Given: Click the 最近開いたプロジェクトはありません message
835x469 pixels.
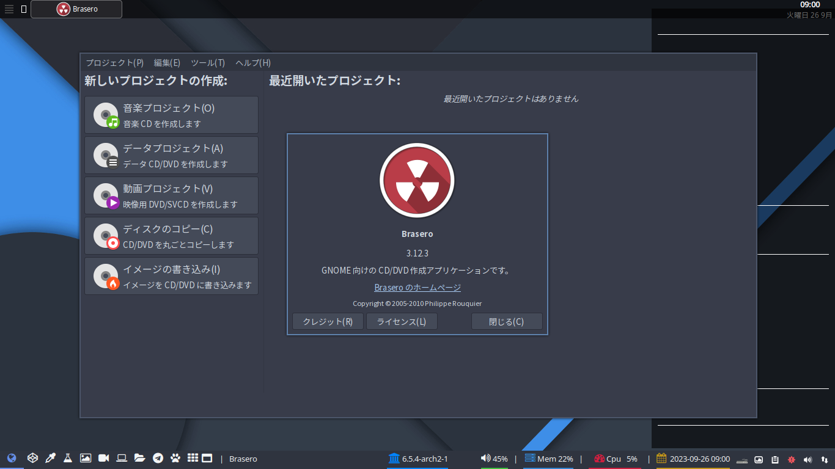Looking at the screenshot, I should pos(511,98).
